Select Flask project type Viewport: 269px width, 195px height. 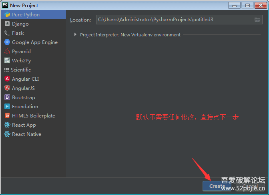point(34,33)
